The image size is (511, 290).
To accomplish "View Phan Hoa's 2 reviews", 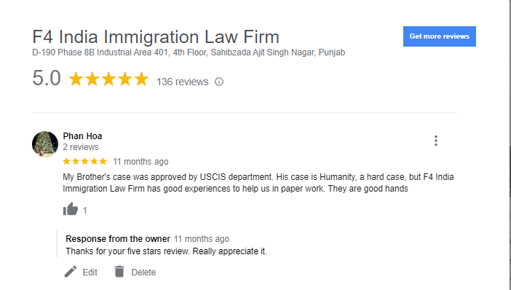I will [x=81, y=147].
